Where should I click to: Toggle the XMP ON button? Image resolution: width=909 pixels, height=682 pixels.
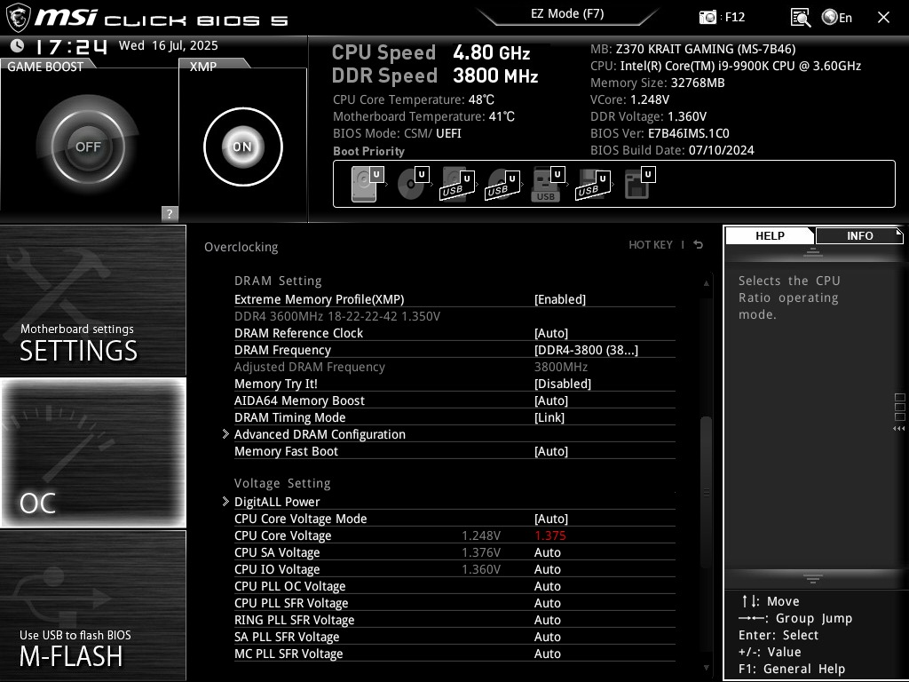click(x=243, y=147)
